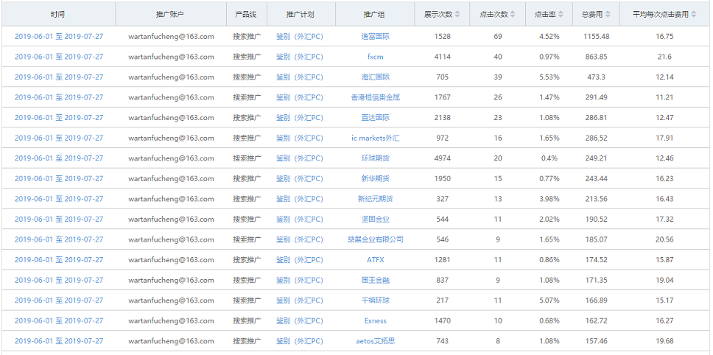Image resolution: width=713 pixels, height=355 pixels.
Task: Click the date range in fxcm row
Action: [59, 57]
